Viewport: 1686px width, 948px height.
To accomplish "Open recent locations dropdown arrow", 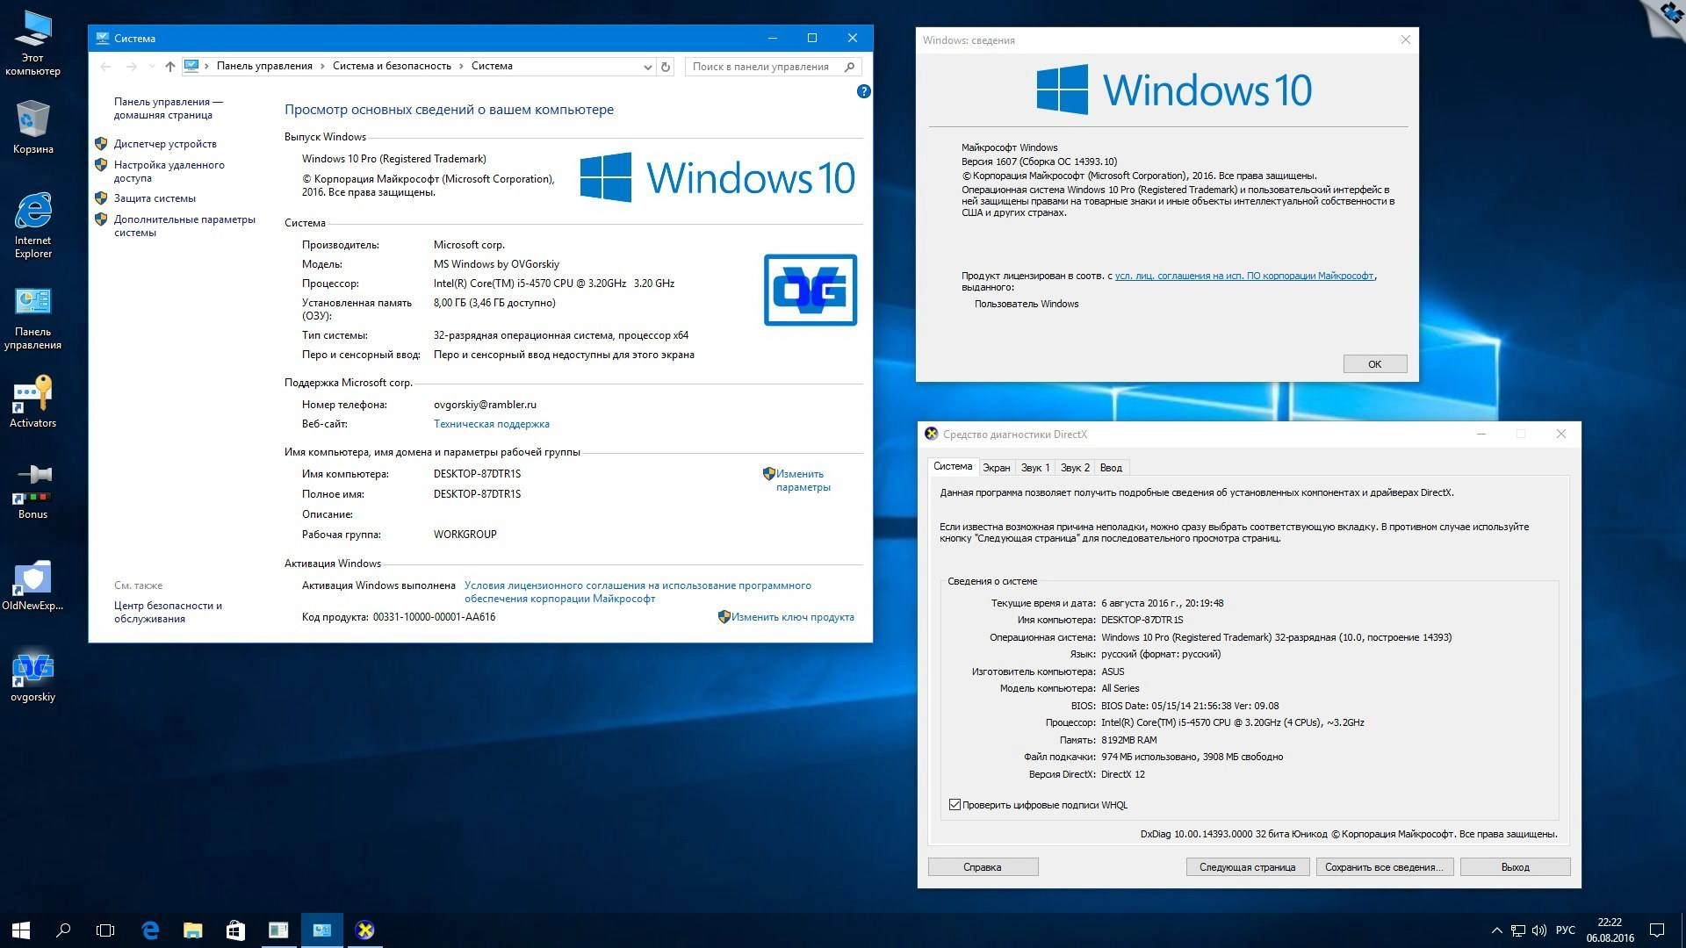I will click(x=152, y=67).
